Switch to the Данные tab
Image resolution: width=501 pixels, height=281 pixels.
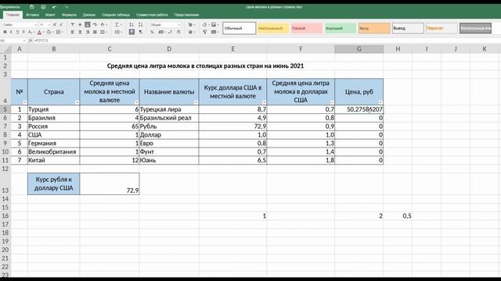click(x=88, y=15)
